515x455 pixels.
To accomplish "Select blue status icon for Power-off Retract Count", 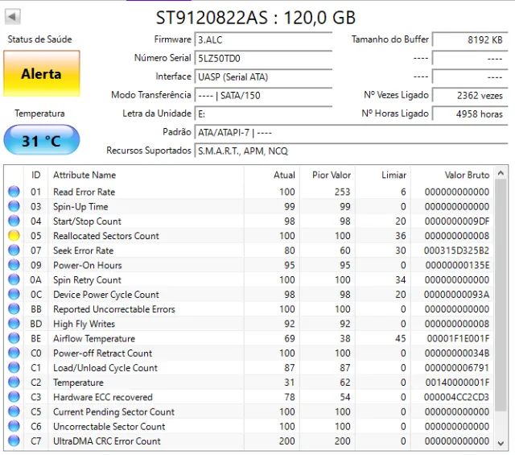I will (14, 353).
